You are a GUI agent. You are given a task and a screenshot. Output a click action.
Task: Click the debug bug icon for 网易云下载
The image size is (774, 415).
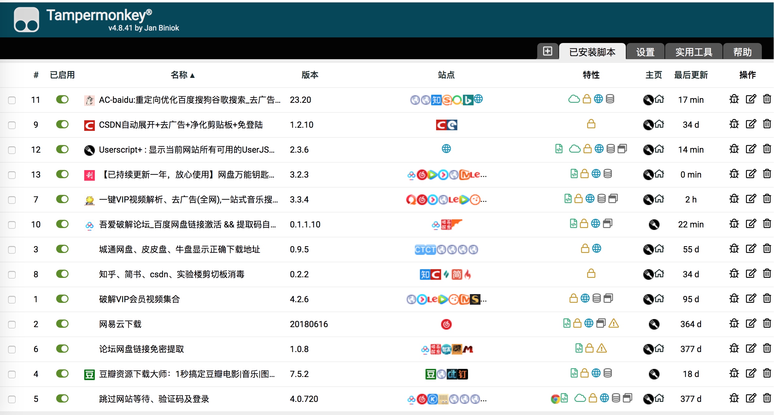pyautogui.click(x=734, y=324)
